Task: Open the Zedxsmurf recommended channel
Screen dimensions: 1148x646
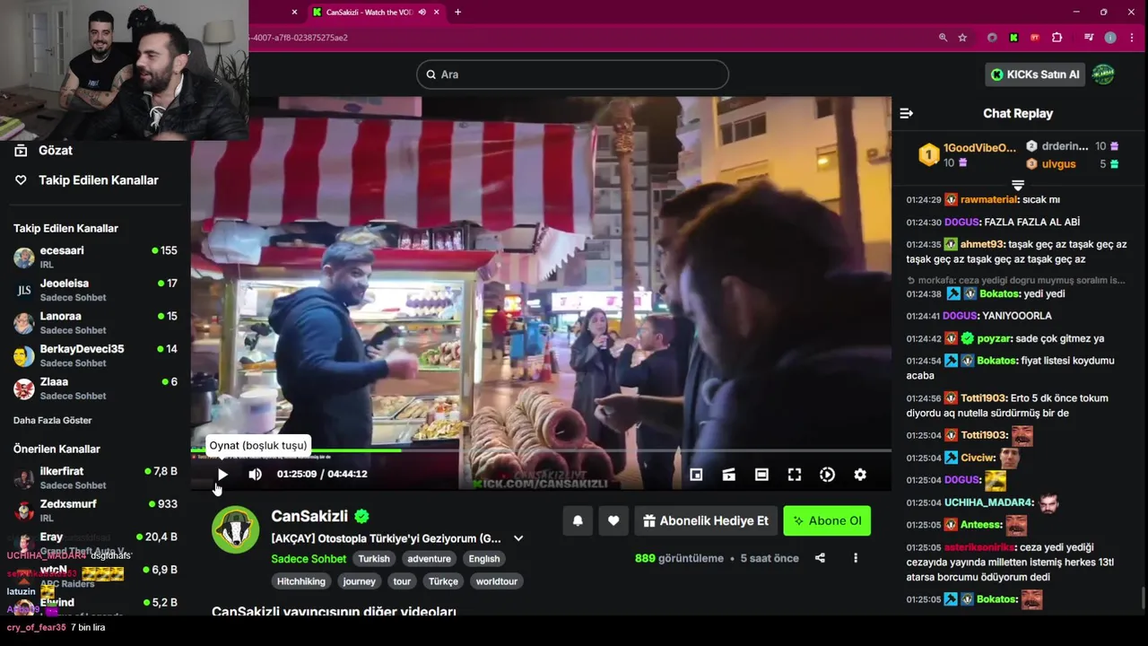Action: [x=95, y=511]
